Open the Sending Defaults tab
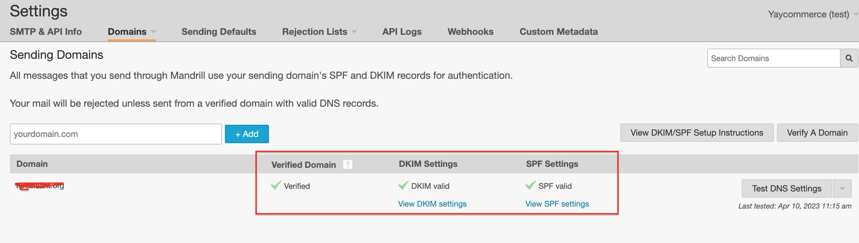The image size is (859, 243). (219, 32)
